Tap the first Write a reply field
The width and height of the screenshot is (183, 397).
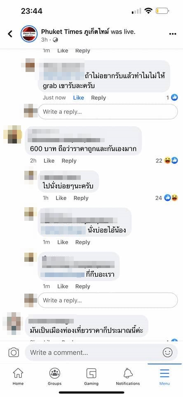pos(108,111)
